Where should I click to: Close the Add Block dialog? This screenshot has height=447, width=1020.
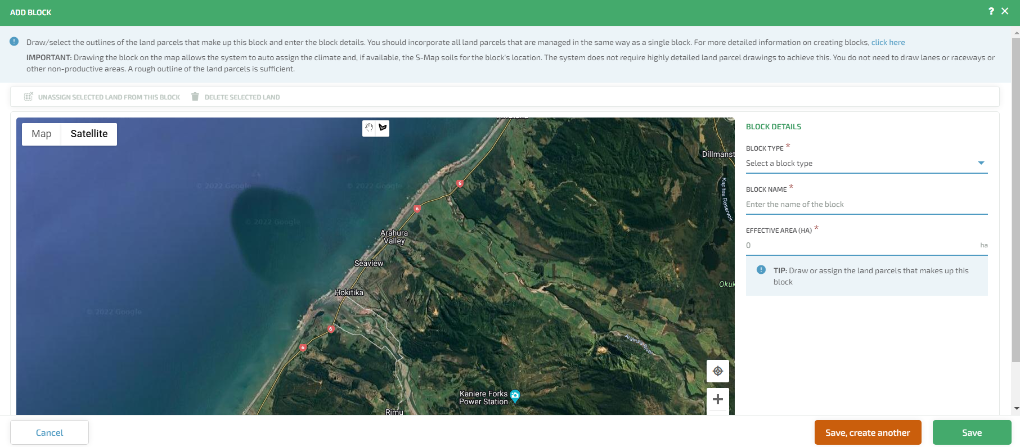(x=1005, y=11)
